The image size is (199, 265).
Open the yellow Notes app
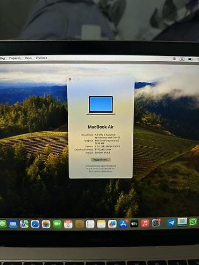click(x=101, y=224)
